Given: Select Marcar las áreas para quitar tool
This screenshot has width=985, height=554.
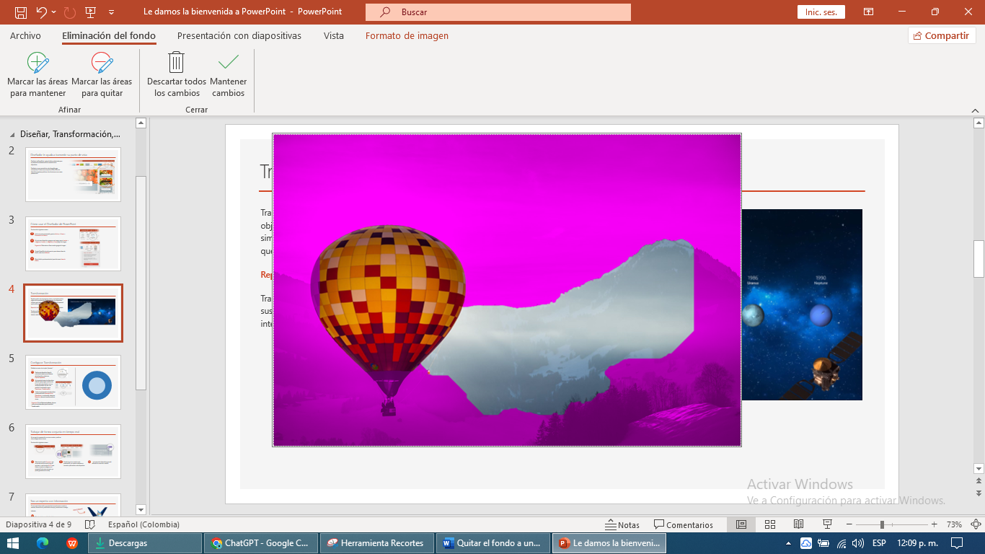Looking at the screenshot, I should point(101,72).
